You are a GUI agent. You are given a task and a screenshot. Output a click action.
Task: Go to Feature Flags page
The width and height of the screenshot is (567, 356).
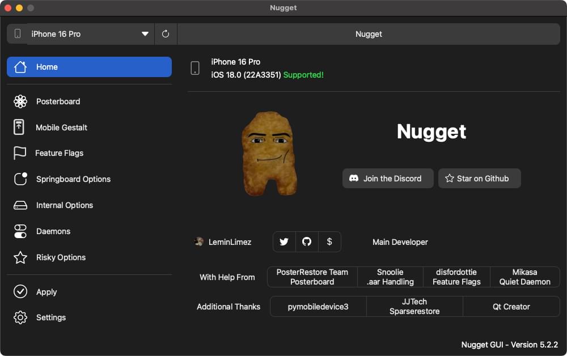(90, 153)
